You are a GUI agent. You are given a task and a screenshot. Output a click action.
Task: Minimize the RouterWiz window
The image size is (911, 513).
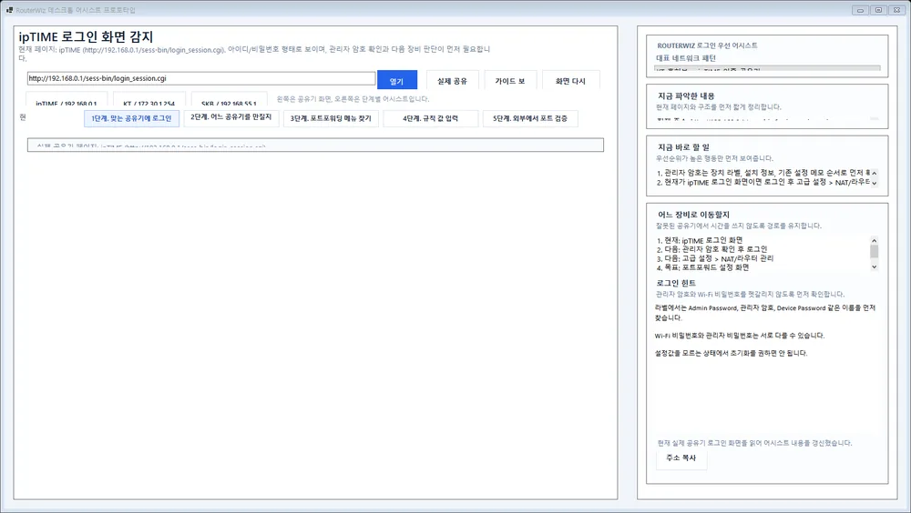pyautogui.click(x=861, y=10)
